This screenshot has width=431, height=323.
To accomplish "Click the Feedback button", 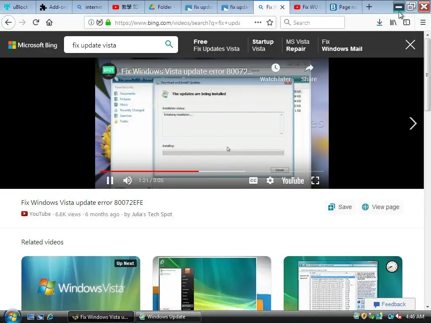I will (389, 304).
